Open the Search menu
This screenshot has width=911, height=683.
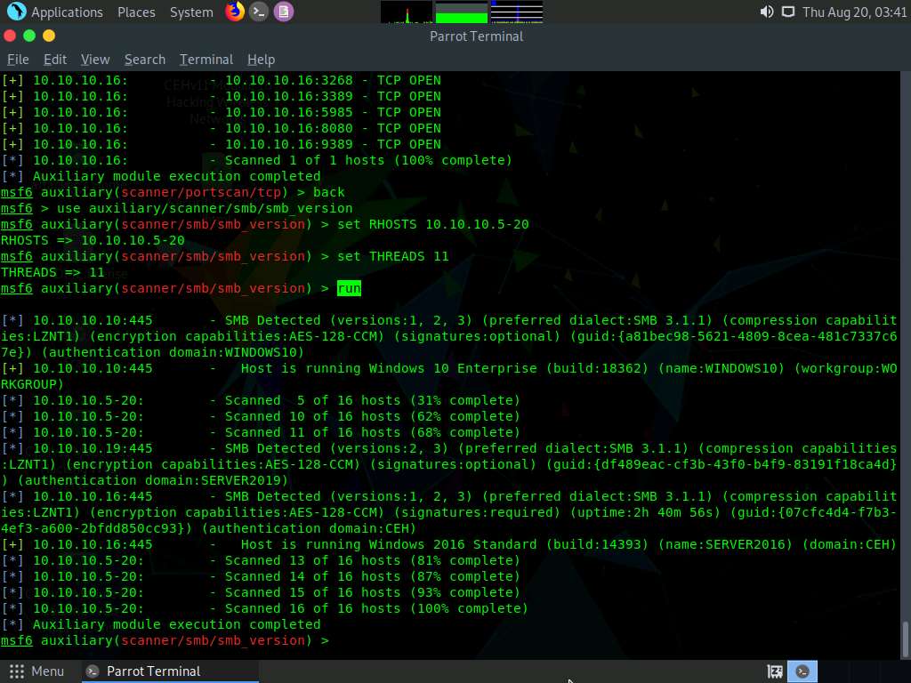point(145,60)
